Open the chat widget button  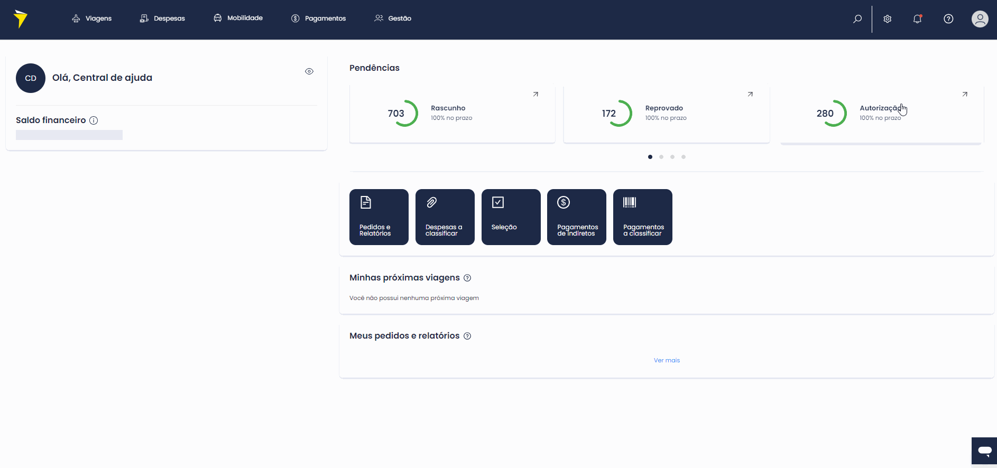pos(984,451)
